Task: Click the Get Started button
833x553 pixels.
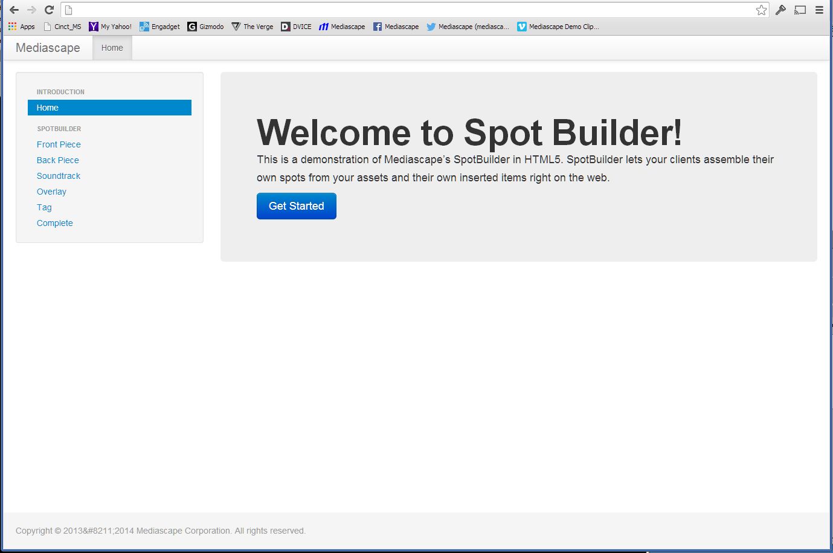Action: point(297,206)
